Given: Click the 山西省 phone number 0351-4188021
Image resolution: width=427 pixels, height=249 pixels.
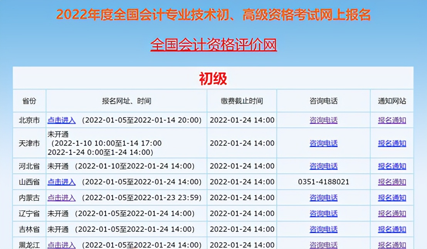Looking at the screenshot, I should [x=323, y=182].
